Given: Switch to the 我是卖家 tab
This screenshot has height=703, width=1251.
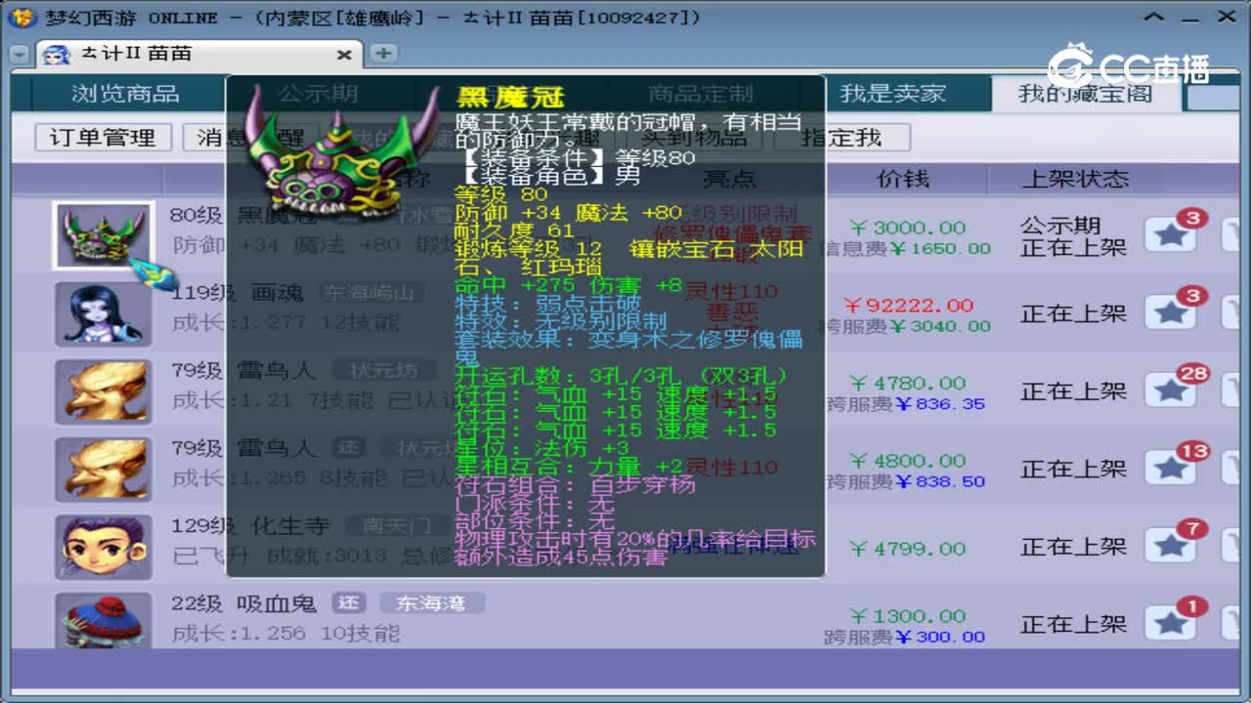Looking at the screenshot, I should coord(892,94).
